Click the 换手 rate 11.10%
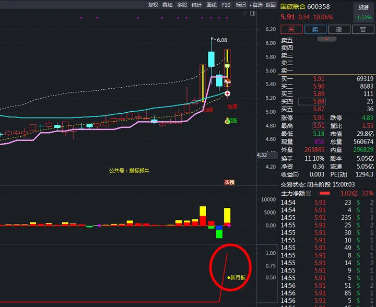The image size is (376, 307). [x=314, y=159]
